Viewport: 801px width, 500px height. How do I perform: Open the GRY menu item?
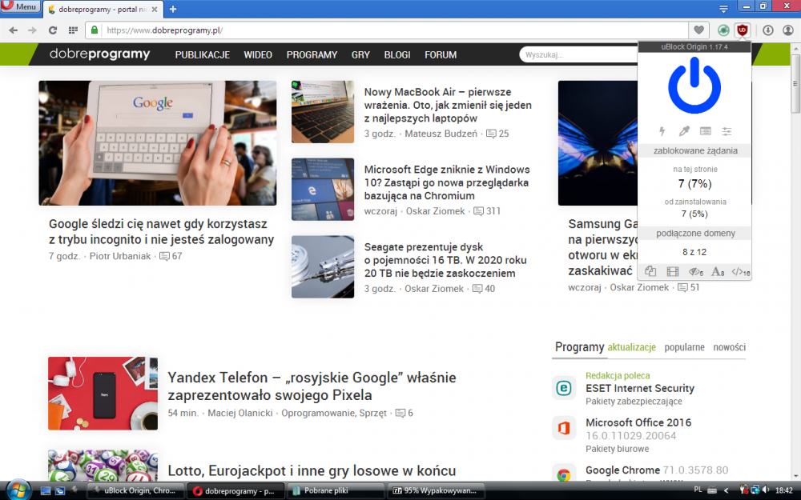(360, 54)
